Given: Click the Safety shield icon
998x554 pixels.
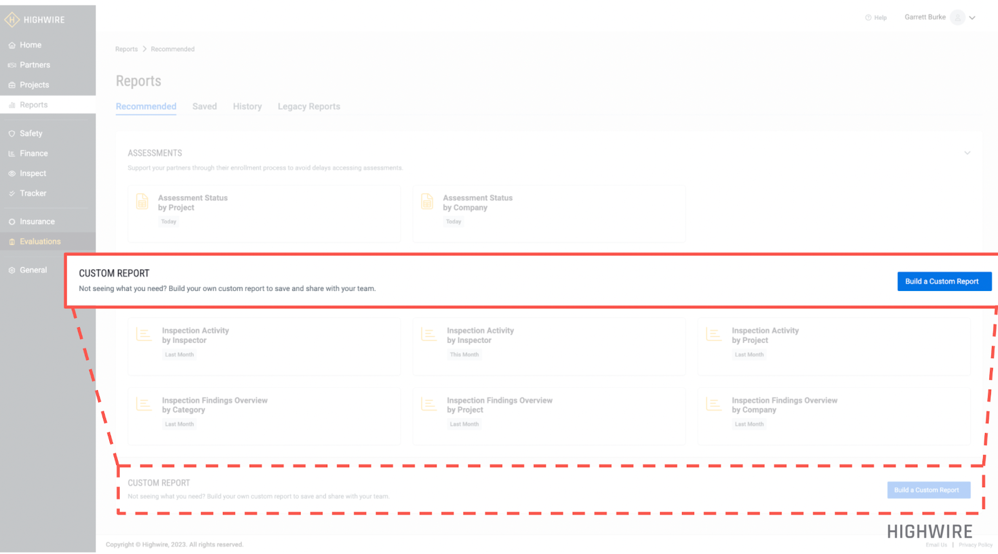Looking at the screenshot, I should tap(12, 134).
